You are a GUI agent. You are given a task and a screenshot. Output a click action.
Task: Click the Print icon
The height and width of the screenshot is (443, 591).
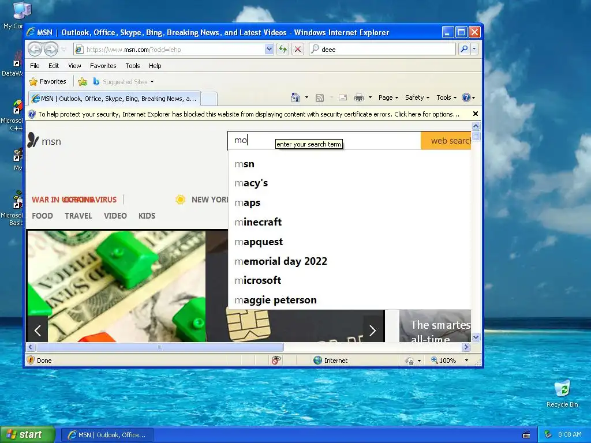pyautogui.click(x=359, y=98)
